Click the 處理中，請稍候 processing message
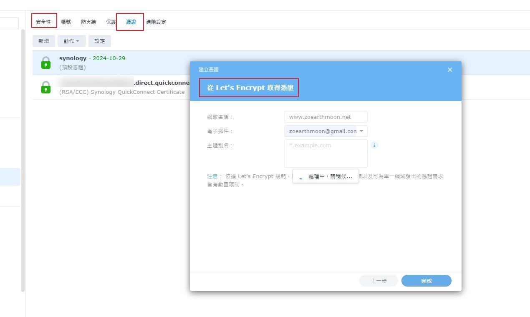 click(326, 176)
